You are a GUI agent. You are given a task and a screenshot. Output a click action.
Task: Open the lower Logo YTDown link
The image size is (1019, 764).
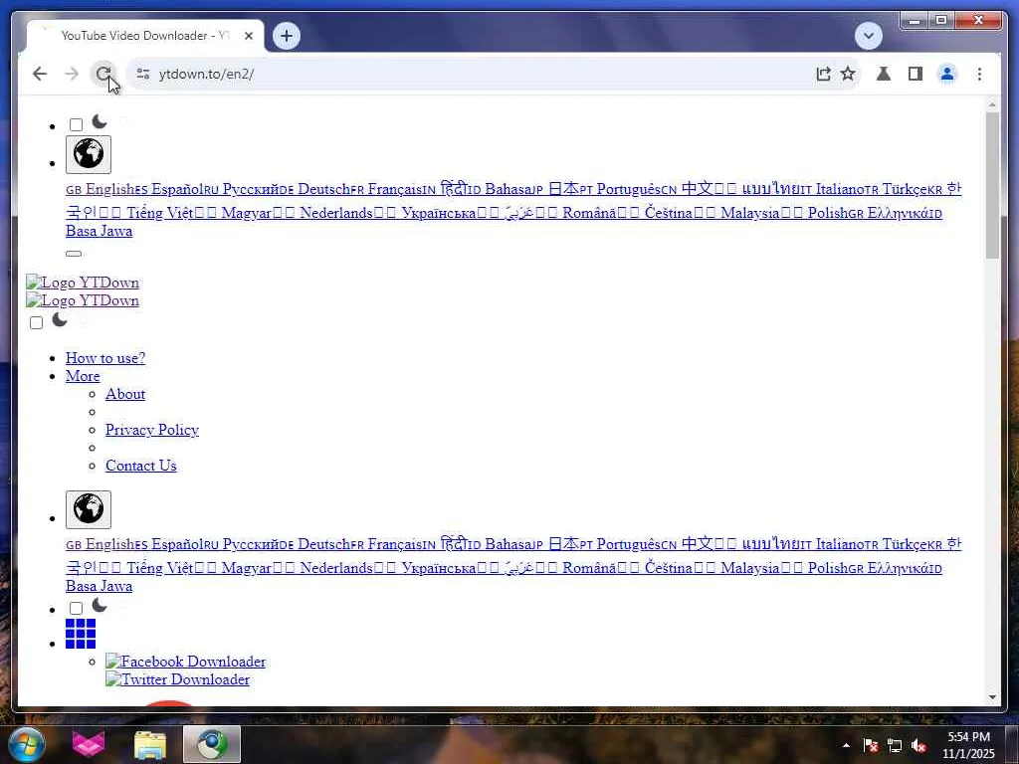coord(83,300)
